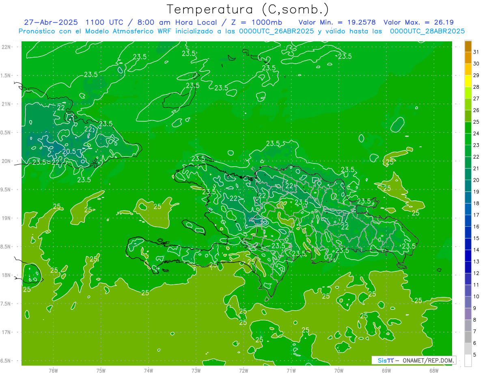Click the blue legend swatch between 16 and 17
This screenshot has height=376, width=487.
pyautogui.click(x=468, y=221)
